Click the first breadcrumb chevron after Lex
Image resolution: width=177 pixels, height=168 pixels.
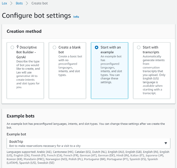[11, 3]
